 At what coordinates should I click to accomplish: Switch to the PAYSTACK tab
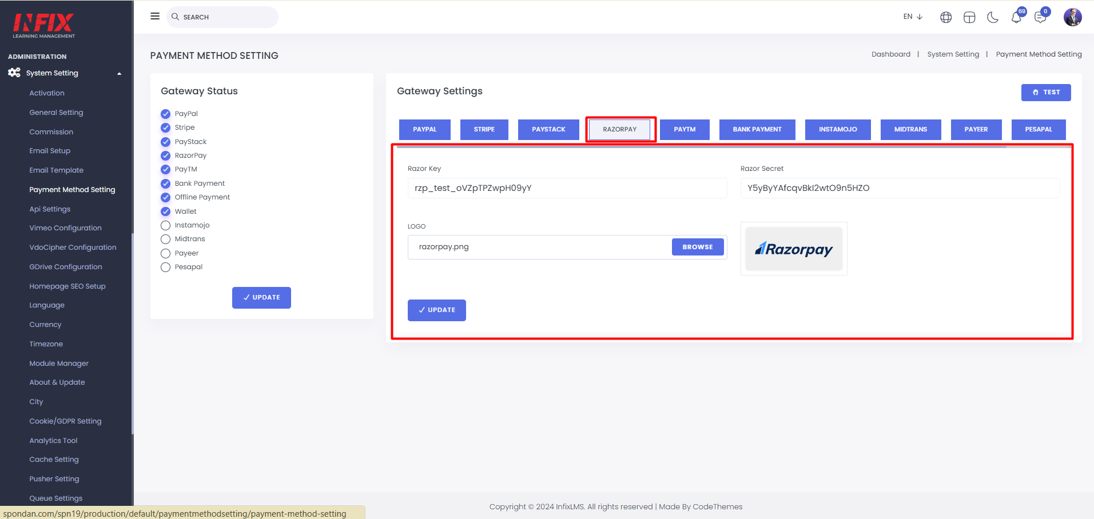click(x=548, y=130)
